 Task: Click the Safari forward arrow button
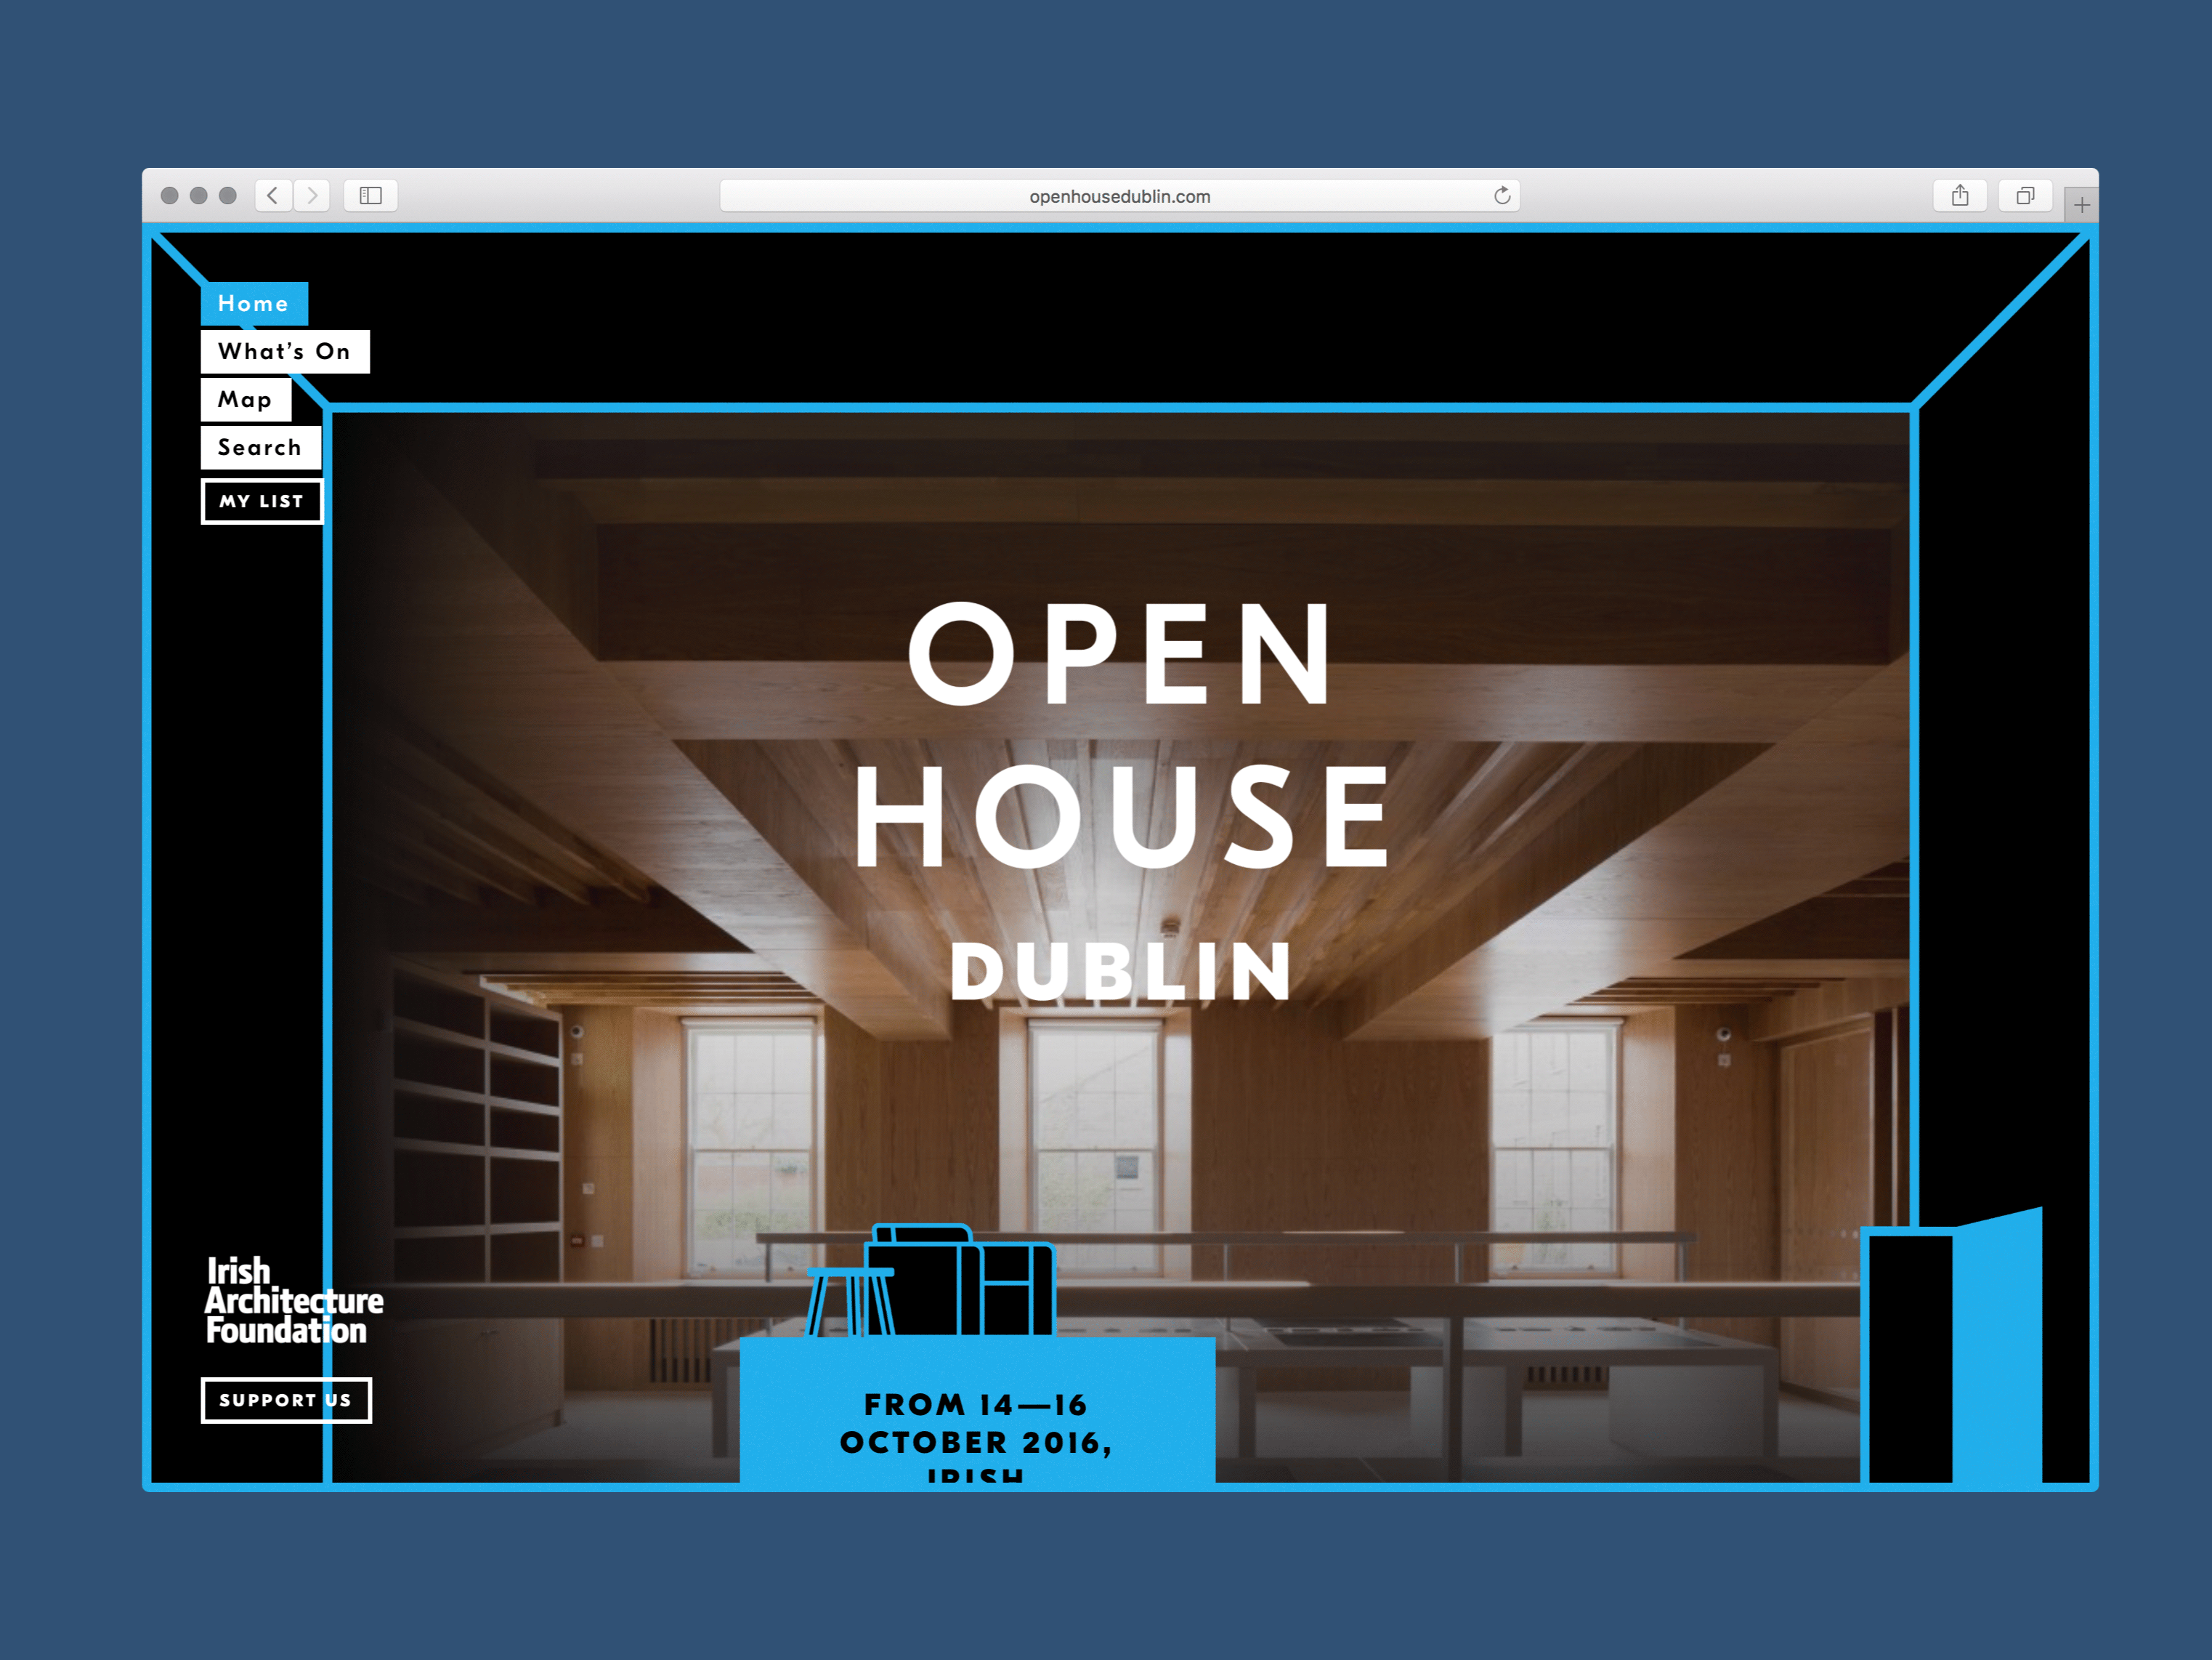tap(312, 195)
